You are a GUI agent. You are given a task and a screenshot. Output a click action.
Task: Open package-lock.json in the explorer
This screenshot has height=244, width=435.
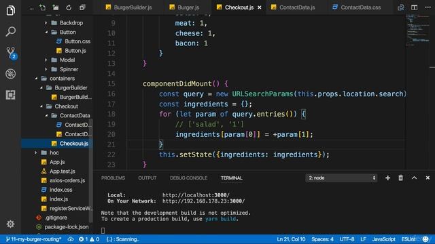click(x=62, y=227)
